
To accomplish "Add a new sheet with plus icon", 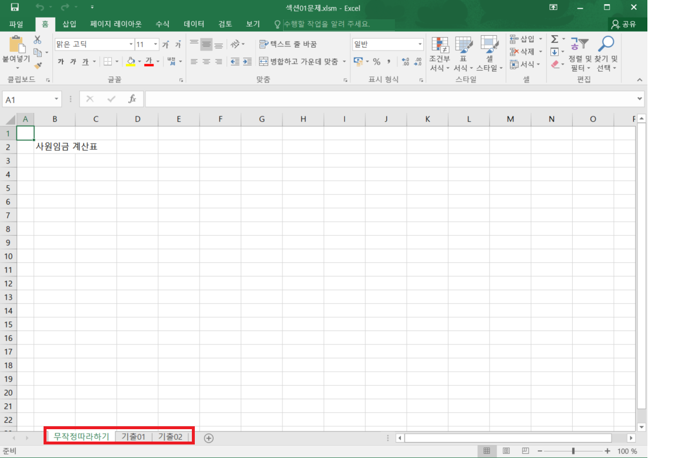I will tap(208, 437).
